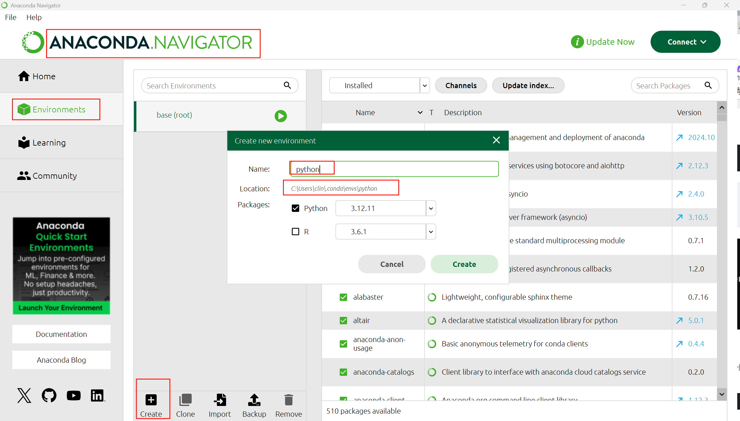Switch to the Learning tab

pos(49,143)
